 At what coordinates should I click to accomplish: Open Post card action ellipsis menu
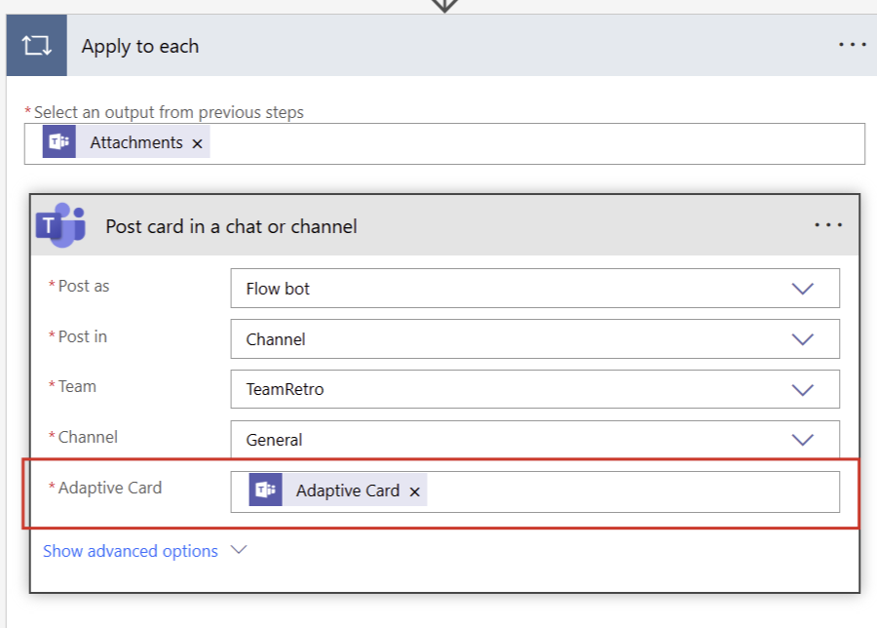(x=827, y=225)
